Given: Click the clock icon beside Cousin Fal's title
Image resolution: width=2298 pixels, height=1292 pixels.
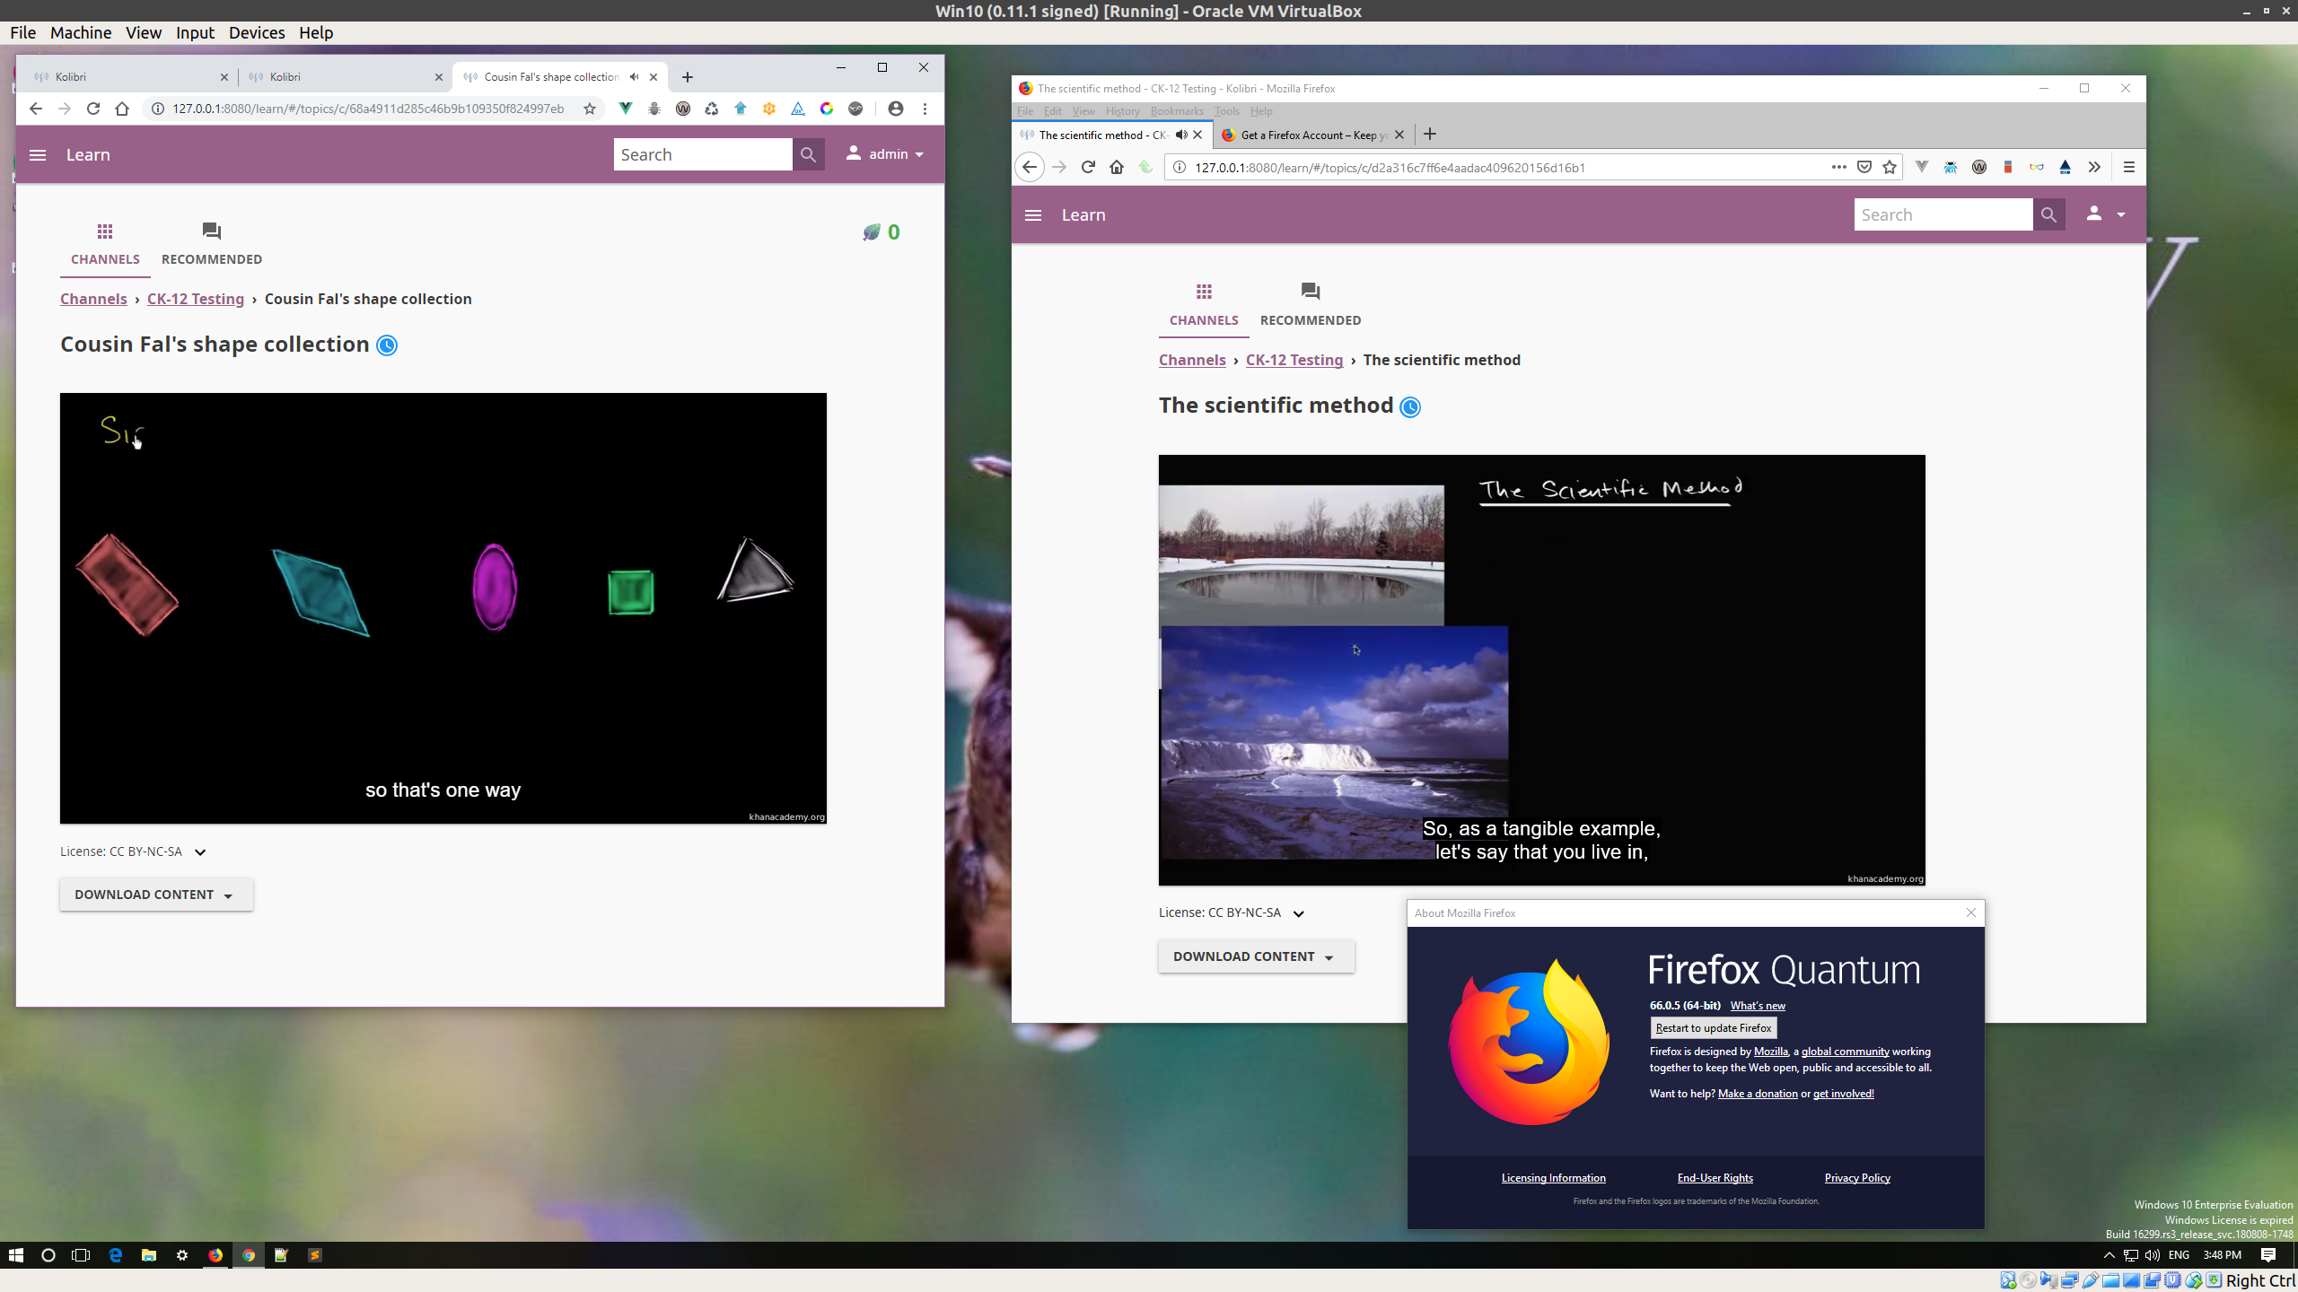Looking at the screenshot, I should 386,345.
